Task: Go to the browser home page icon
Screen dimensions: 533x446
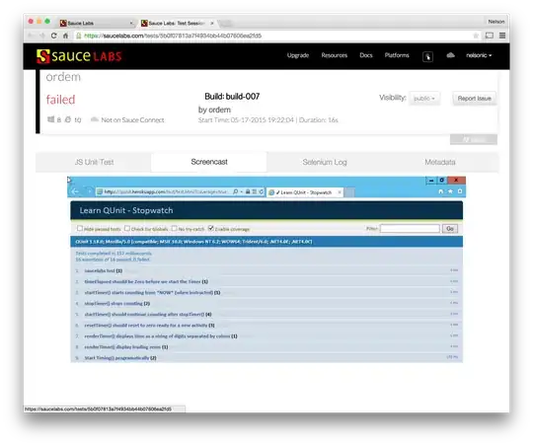Action: click(65, 36)
